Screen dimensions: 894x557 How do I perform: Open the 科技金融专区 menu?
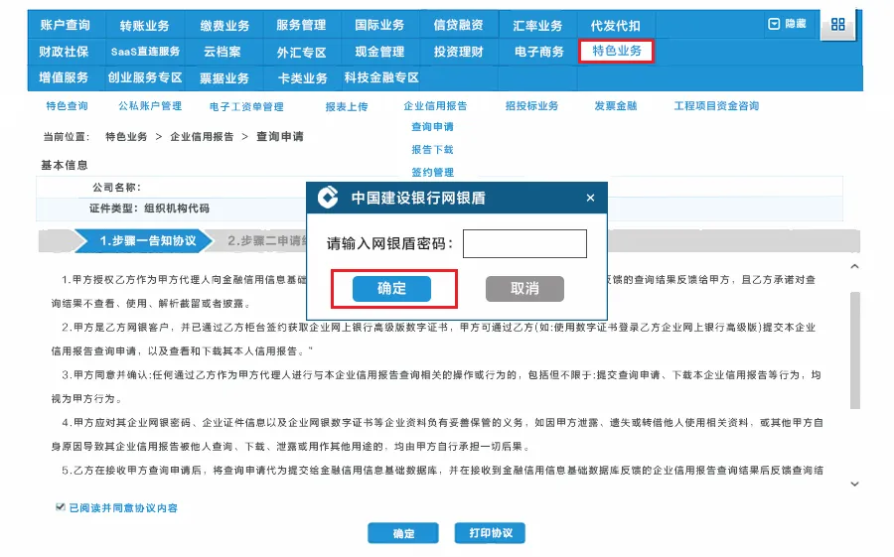(381, 77)
